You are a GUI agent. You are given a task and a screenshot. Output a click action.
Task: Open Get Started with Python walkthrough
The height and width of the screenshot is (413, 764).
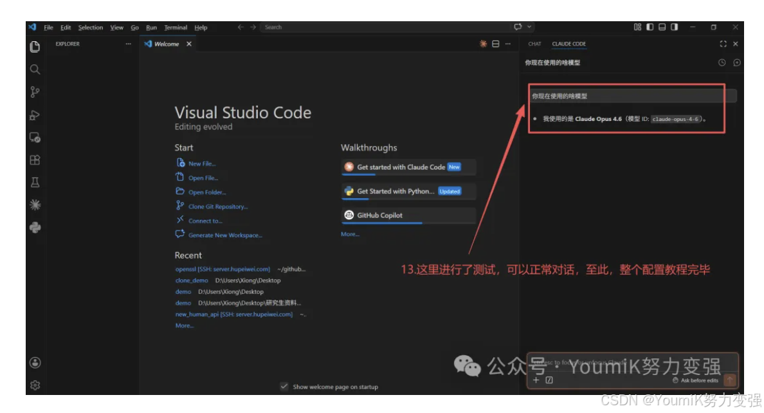tap(408, 191)
